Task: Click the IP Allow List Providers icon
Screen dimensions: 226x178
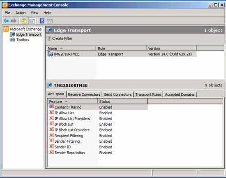Action: 51,118
